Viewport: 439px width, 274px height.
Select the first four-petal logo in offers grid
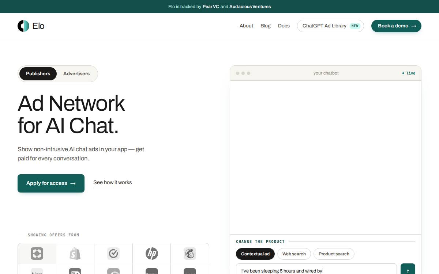(x=37, y=253)
